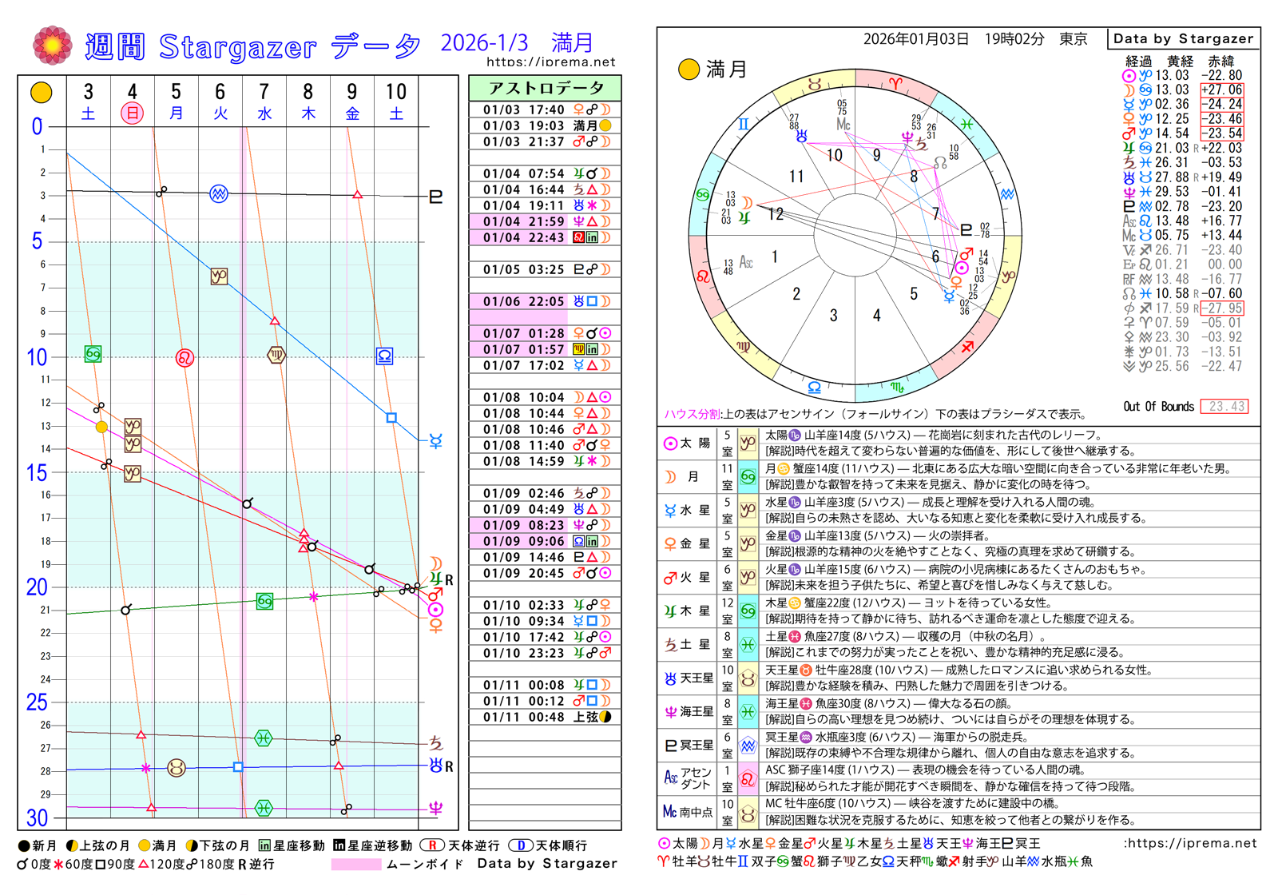Viewport: 1278px width, 895px height.
Task: Select the circled 日 Sunday marker
Action: point(132,113)
